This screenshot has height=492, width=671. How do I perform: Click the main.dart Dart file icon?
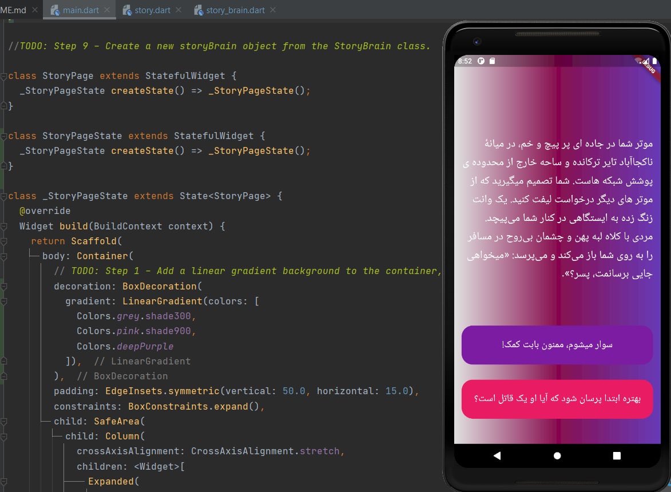coord(55,10)
